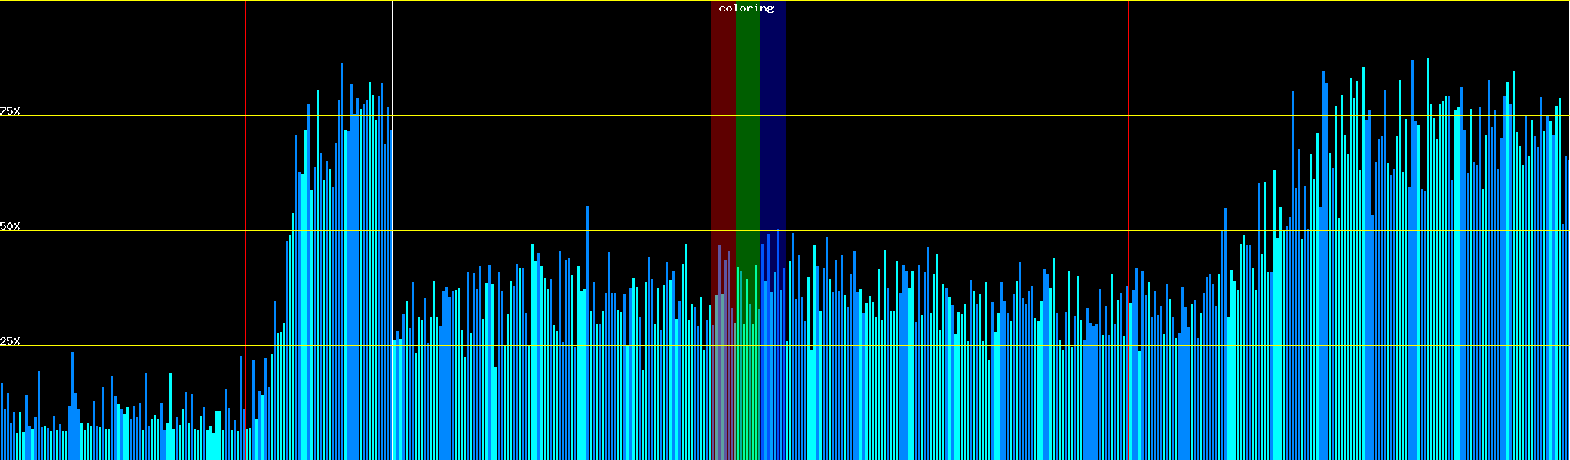Select the dark green coloring band
Screen dimensions: 1570x460
pos(747,115)
